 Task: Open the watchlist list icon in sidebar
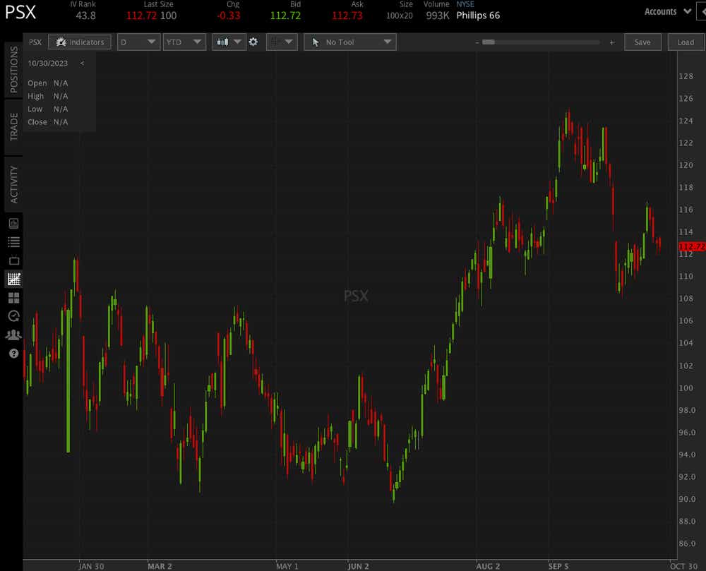[x=12, y=241]
